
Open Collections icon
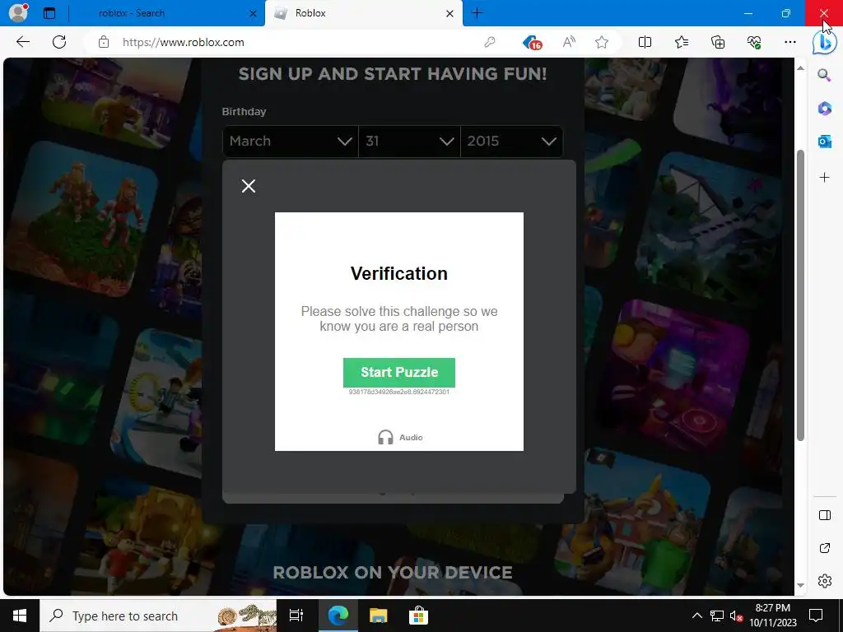[718, 42]
